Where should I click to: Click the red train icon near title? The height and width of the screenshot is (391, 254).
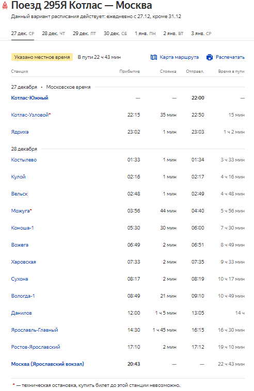pos(5,6)
